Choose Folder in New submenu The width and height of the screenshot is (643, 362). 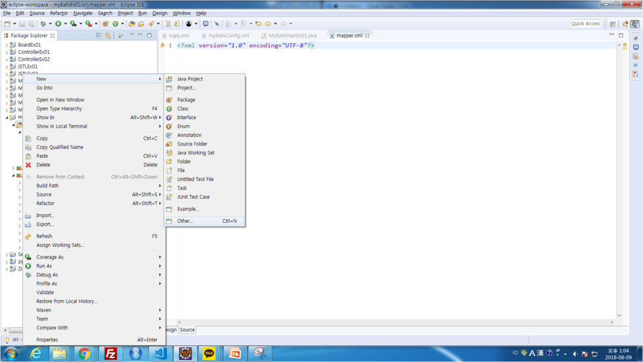click(x=204, y=162)
